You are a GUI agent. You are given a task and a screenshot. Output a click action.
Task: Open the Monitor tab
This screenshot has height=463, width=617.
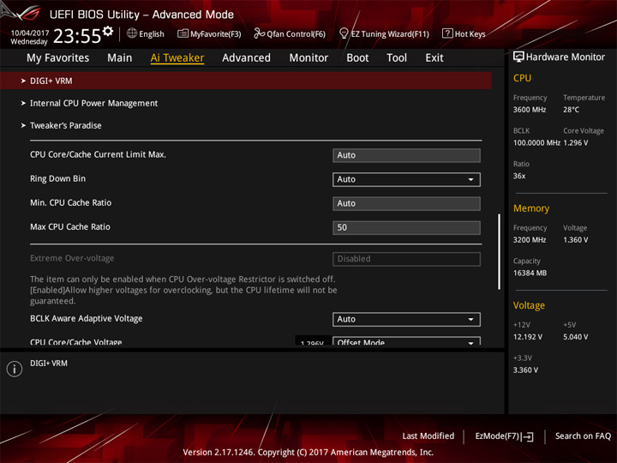point(308,58)
